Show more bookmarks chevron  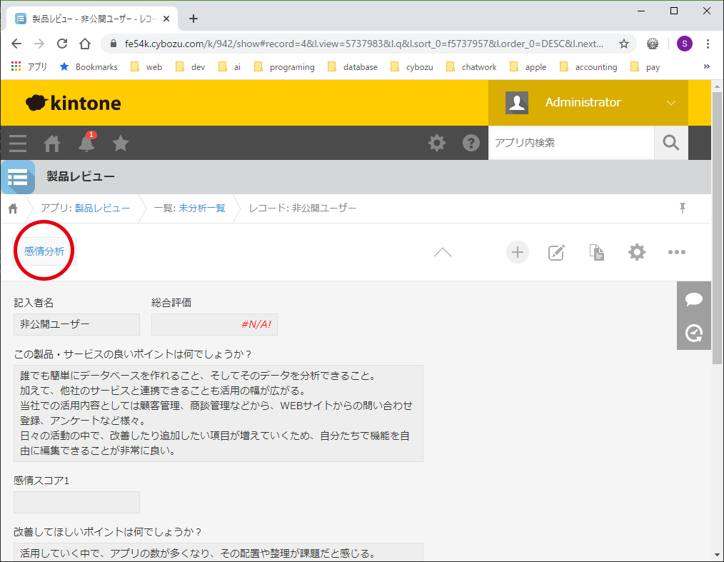[x=706, y=66]
